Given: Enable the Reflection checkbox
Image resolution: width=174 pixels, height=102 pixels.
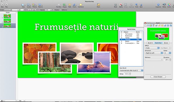Looking at the screenshot, I should tap(61, 10).
